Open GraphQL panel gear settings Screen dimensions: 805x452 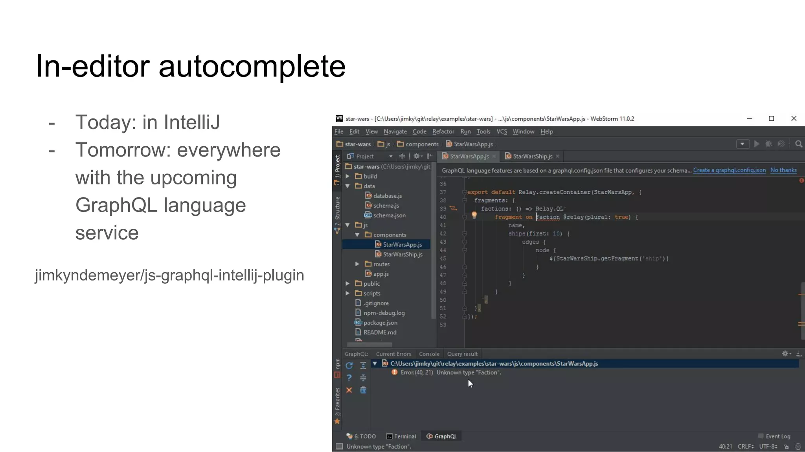click(x=786, y=354)
